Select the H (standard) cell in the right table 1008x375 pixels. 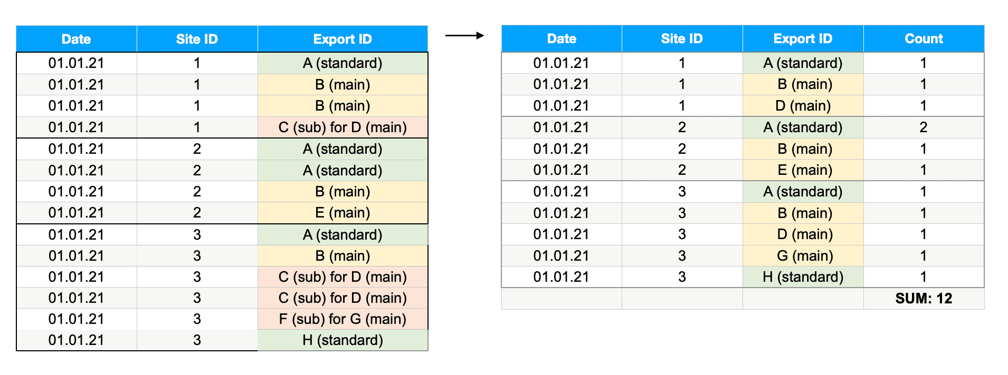coord(803,277)
